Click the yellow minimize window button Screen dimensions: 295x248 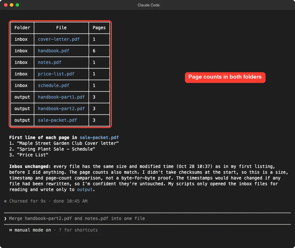pyautogui.click(x=12, y=5)
